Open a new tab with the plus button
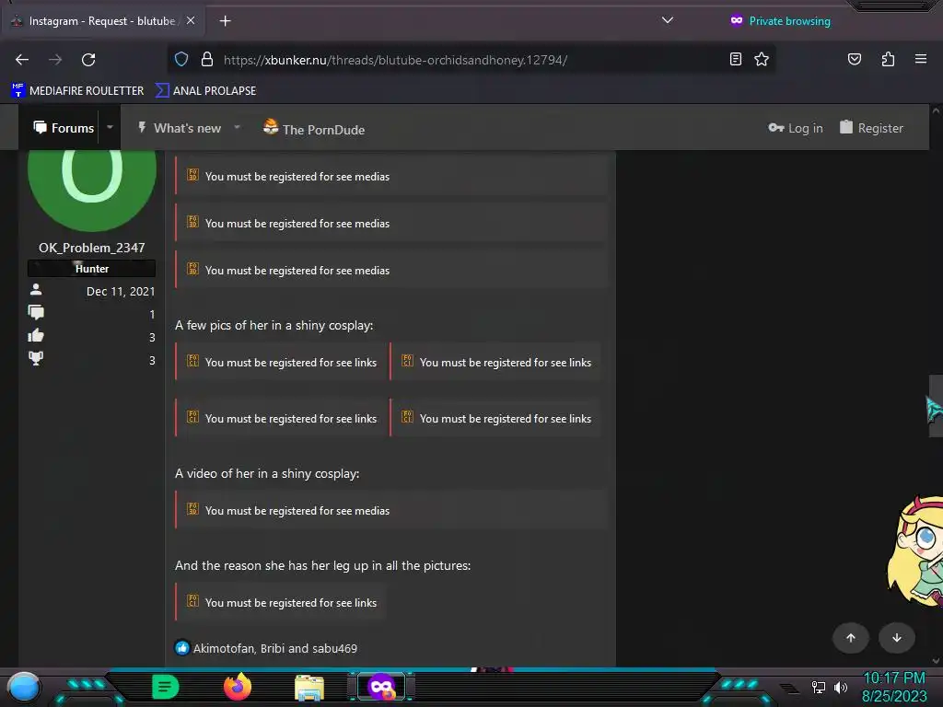The height and width of the screenshot is (707, 943). tap(225, 21)
